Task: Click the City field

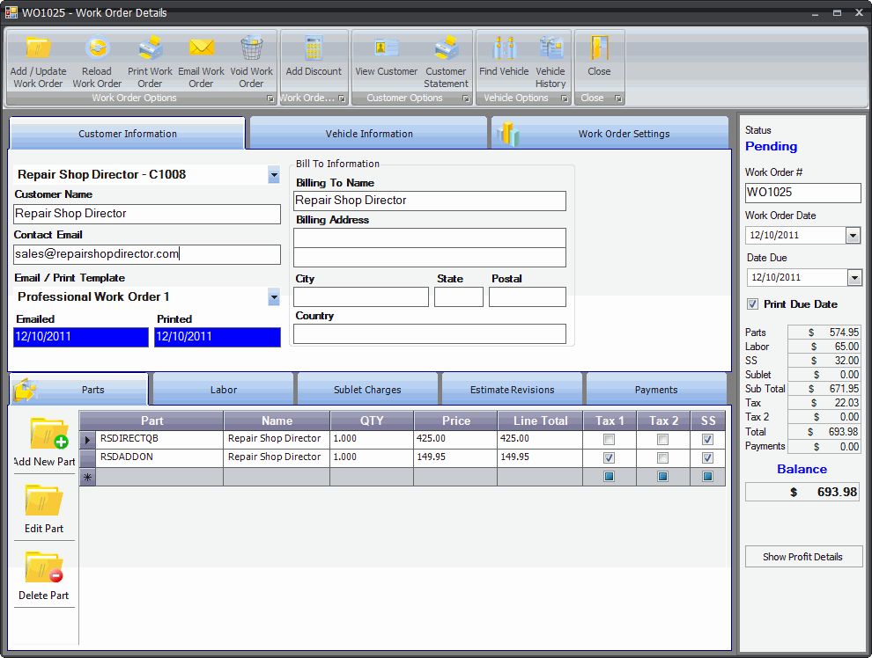Action: point(361,296)
